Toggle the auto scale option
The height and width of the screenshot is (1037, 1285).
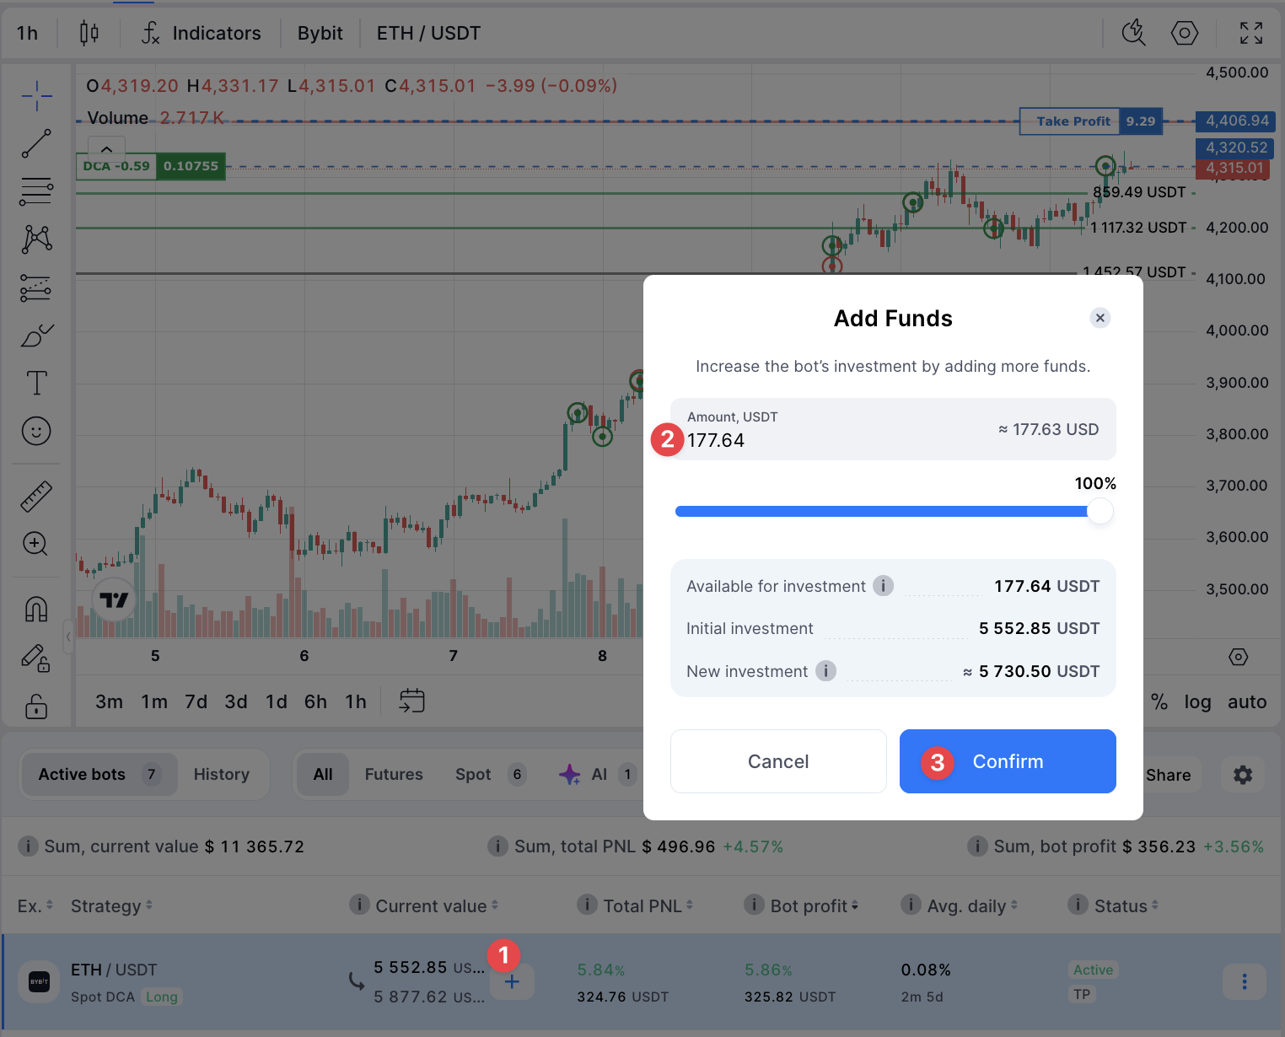point(1247,701)
